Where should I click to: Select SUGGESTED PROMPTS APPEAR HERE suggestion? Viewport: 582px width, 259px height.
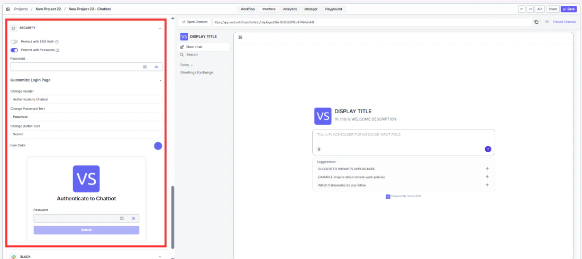tap(404, 169)
